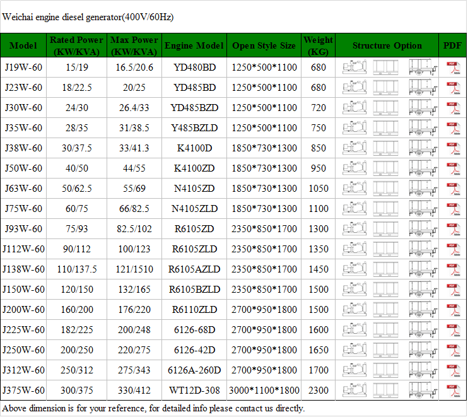Select model cell J200W-60
Image resolution: width=468 pixels, height=417 pixels.
coord(23,309)
